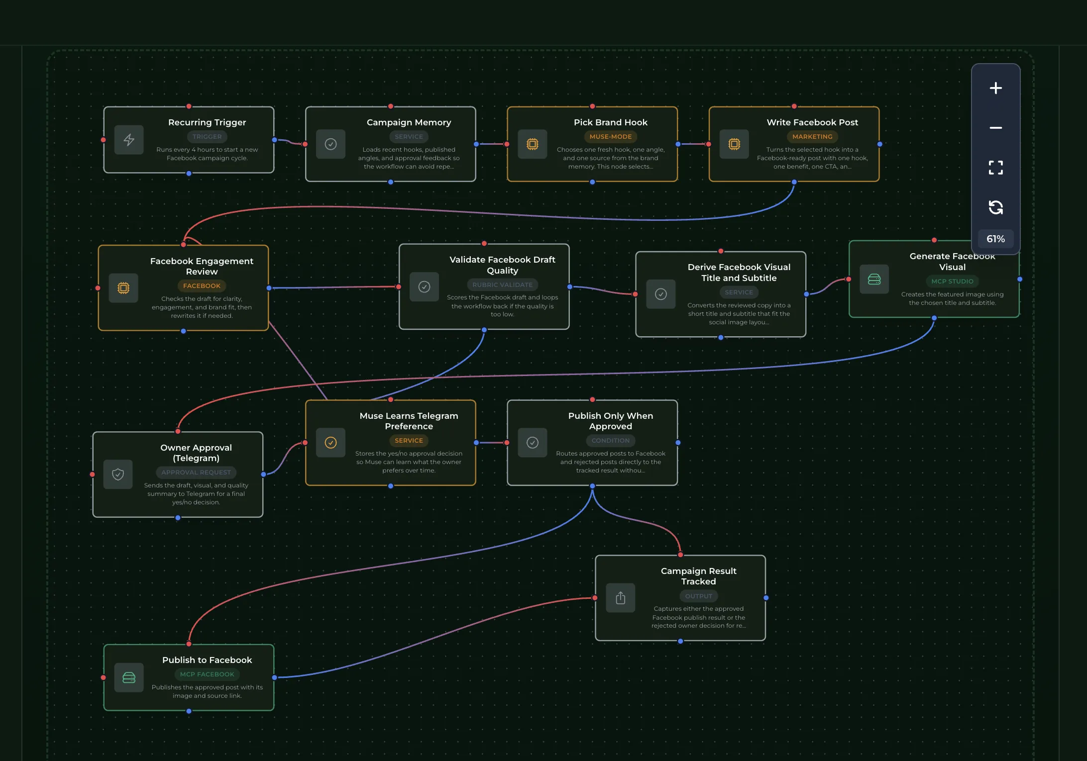Click the blue bottom port of Write Facebook Post

pos(794,182)
